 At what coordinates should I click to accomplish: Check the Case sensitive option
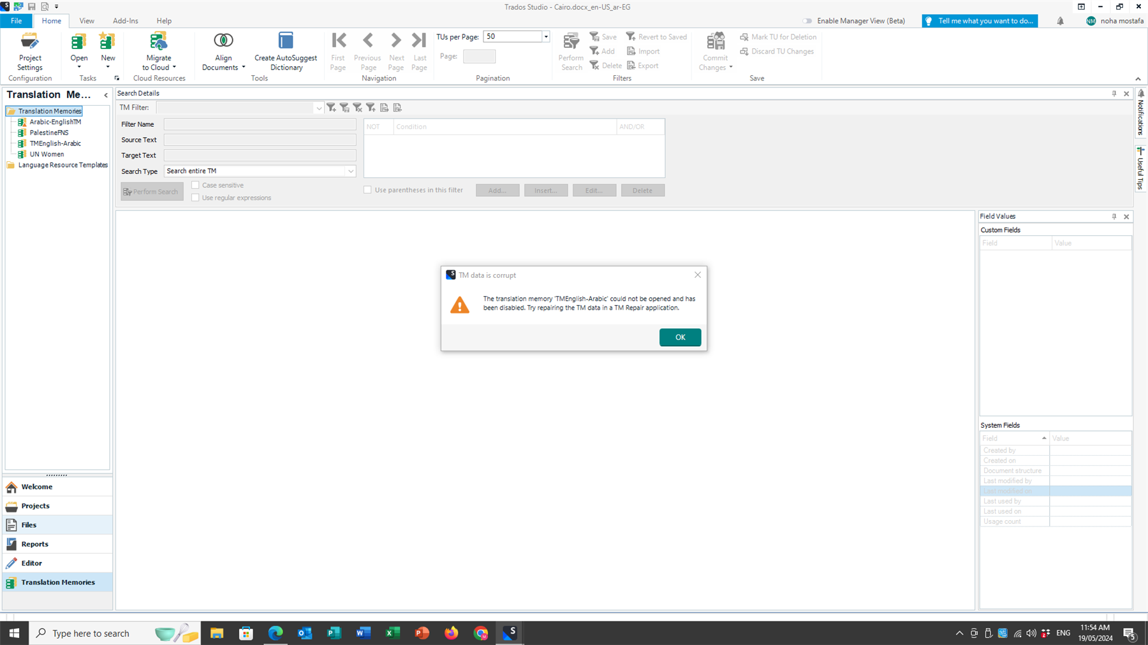(196, 185)
